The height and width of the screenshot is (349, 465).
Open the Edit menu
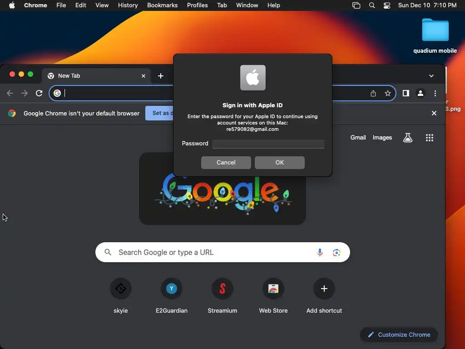(81, 5)
